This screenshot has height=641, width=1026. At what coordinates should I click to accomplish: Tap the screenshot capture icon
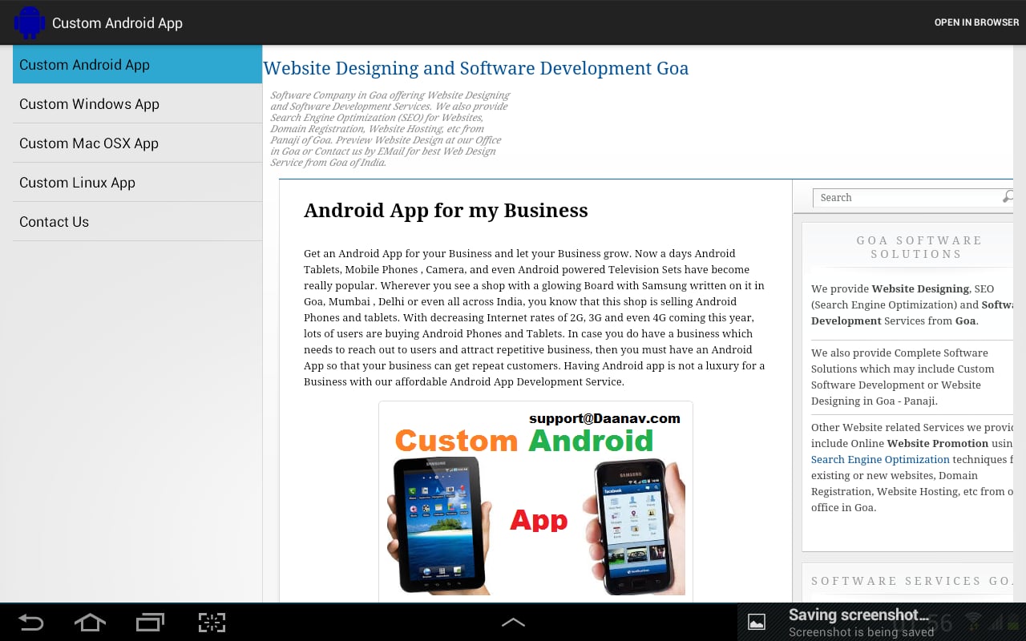coord(212,623)
